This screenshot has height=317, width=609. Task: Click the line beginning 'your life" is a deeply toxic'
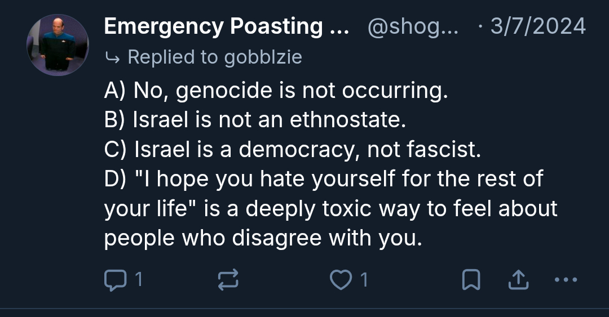coord(330,208)
